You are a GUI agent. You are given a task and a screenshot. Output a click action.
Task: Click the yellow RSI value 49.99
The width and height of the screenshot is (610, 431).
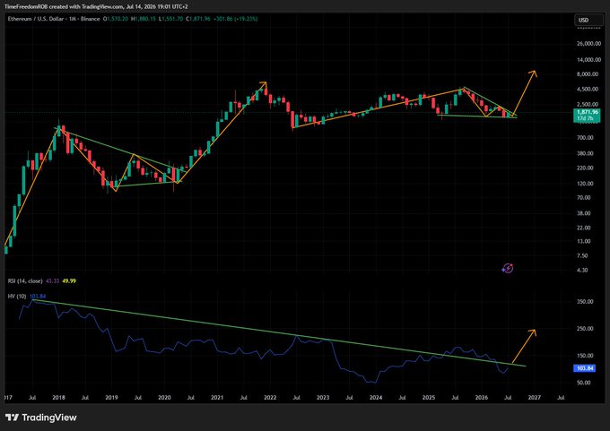tap(69, 280)
